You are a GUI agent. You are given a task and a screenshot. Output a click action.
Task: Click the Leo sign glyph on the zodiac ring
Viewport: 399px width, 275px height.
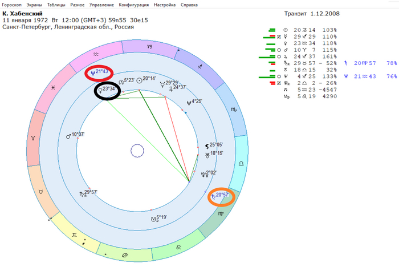point(178,247)
